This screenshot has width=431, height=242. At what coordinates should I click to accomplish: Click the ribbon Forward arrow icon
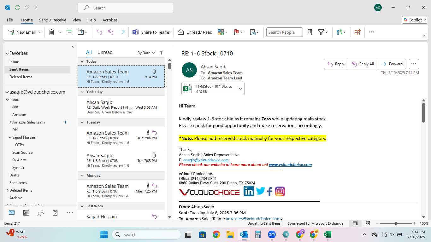121,32
